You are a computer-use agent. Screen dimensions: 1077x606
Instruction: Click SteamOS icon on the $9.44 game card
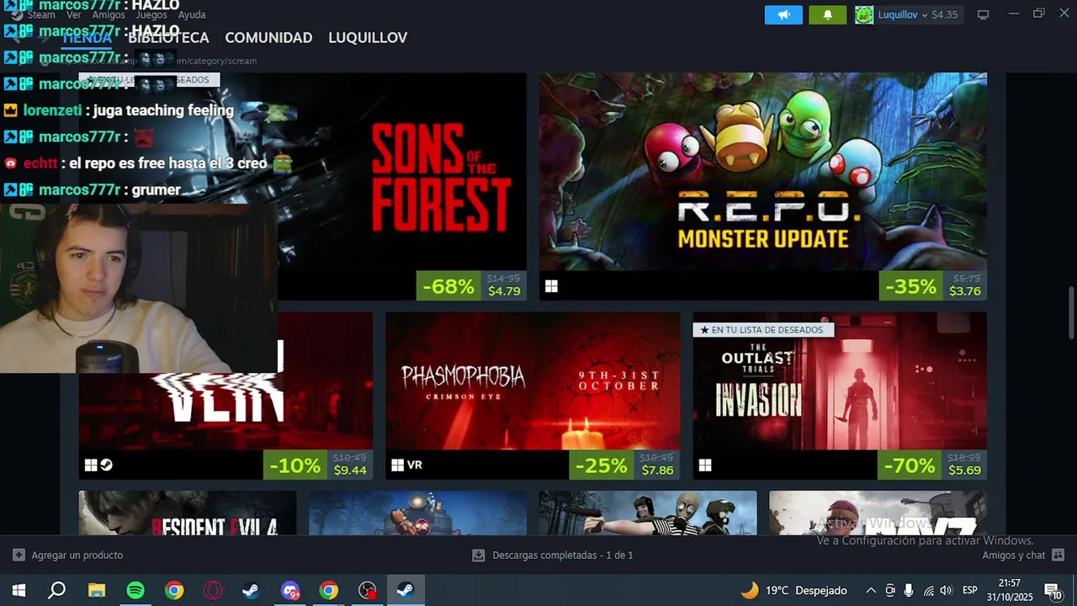(x=106, y=465)
